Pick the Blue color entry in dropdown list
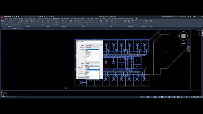Image resolution: width=203 pixels, height=114 pixels. click(92, 75)
